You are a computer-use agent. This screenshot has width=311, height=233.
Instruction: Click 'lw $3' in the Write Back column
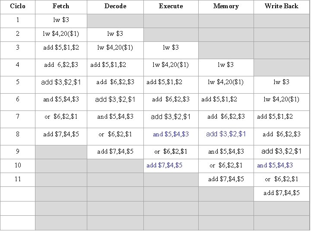coord(282,82)
